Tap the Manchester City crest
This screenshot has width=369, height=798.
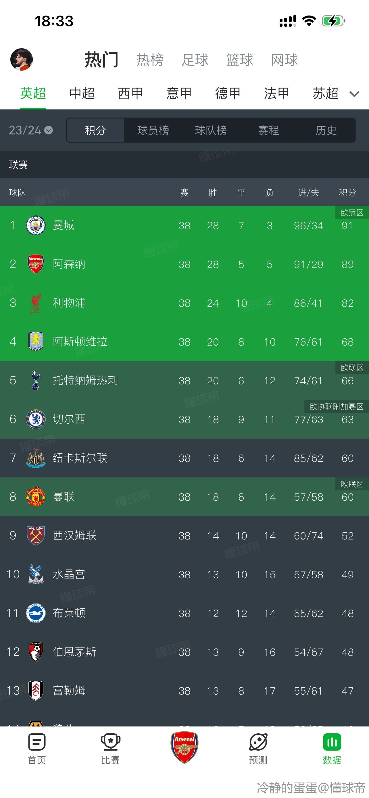pos(36,225)
